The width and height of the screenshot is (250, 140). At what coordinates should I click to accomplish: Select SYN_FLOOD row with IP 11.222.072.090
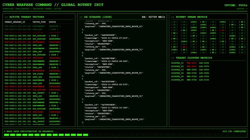(x=32, y=74)
